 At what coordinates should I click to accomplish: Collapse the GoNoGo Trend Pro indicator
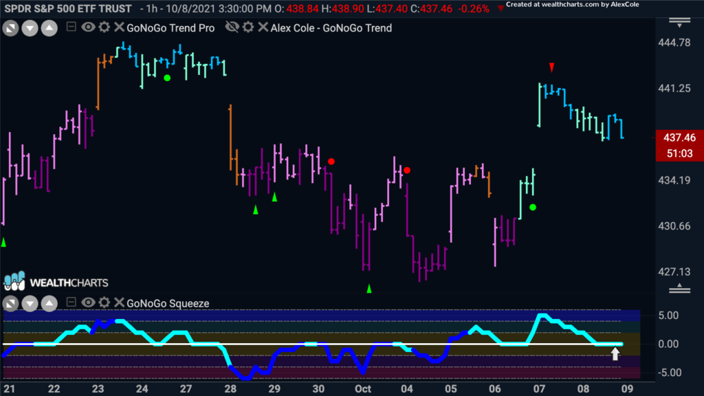click(71, 27)
